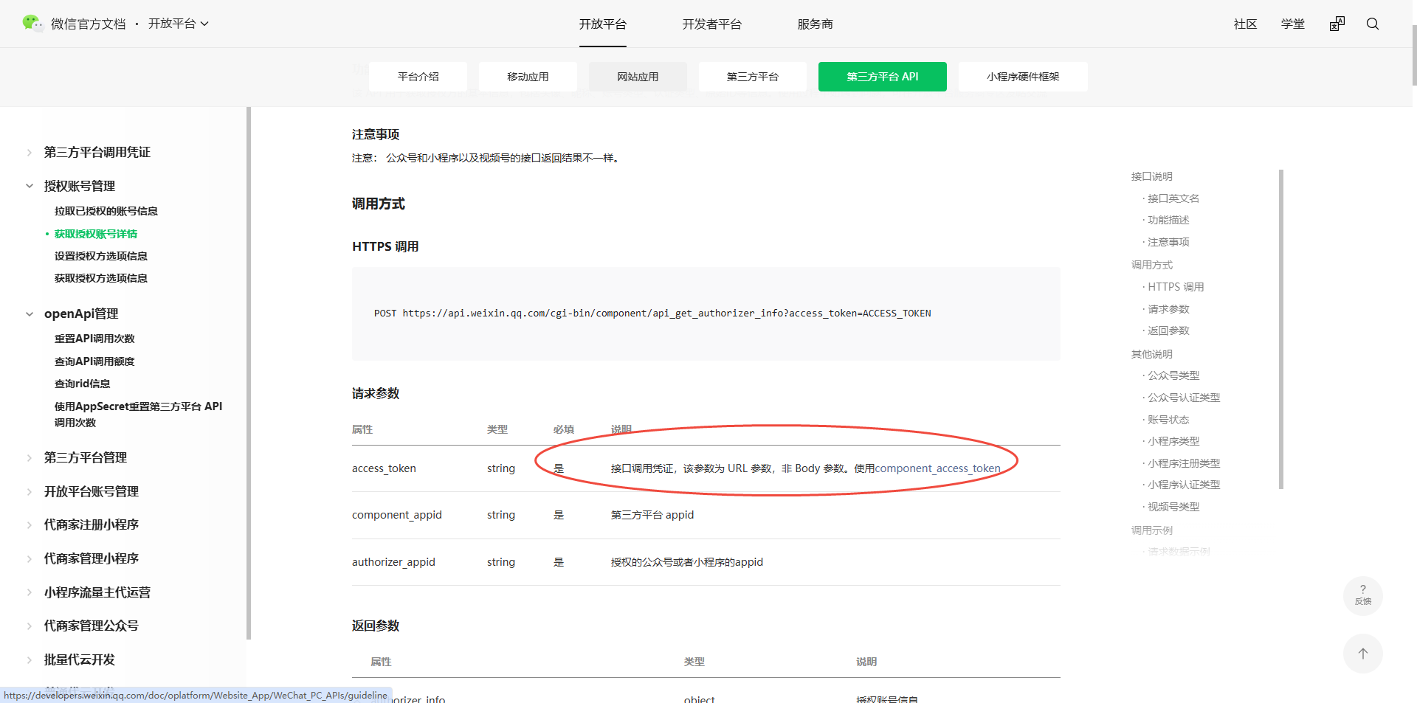Click the authorizer_appid parameter cell
Viewport: 1417px width, 703px height.
click(393, 562)
